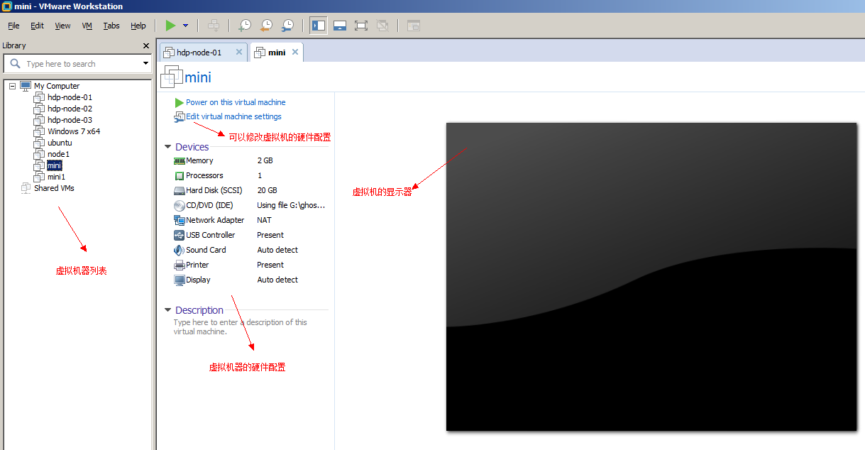Click the CD/DVD (IDE) device icon
The width and height of the screenshot is (865, 450).
click(180, 205)
